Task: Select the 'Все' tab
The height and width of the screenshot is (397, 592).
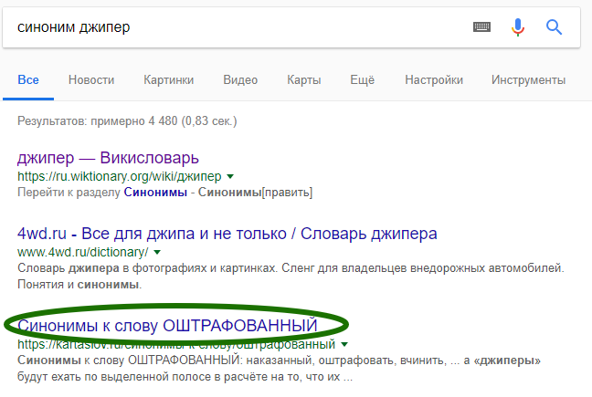Action: click(28, 80)
